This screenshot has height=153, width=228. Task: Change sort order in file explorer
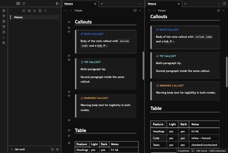pyautogui.click(x=35, y=11)
